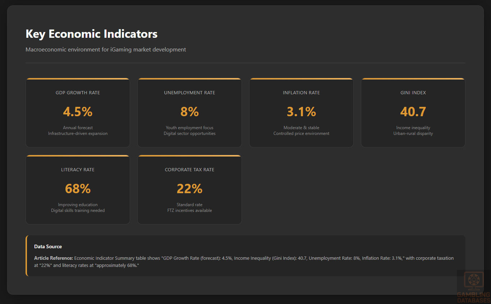491x304 pixels.
Task: Select the Unemployment Rate card title
Action: [189, 93]
